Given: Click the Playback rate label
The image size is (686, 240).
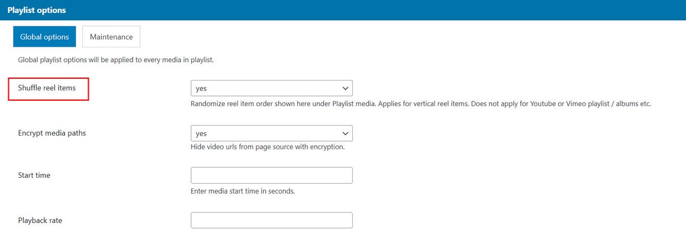Looking at the screenshot, I should pos(40,220).
